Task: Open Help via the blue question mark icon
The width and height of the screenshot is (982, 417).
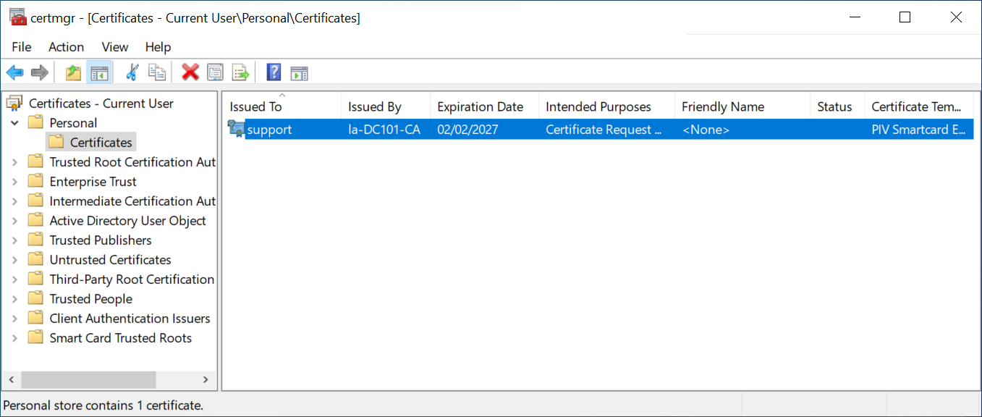Action: [274, 72]
